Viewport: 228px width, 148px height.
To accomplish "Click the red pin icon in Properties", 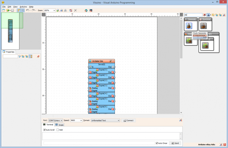I will click(38, 56).
